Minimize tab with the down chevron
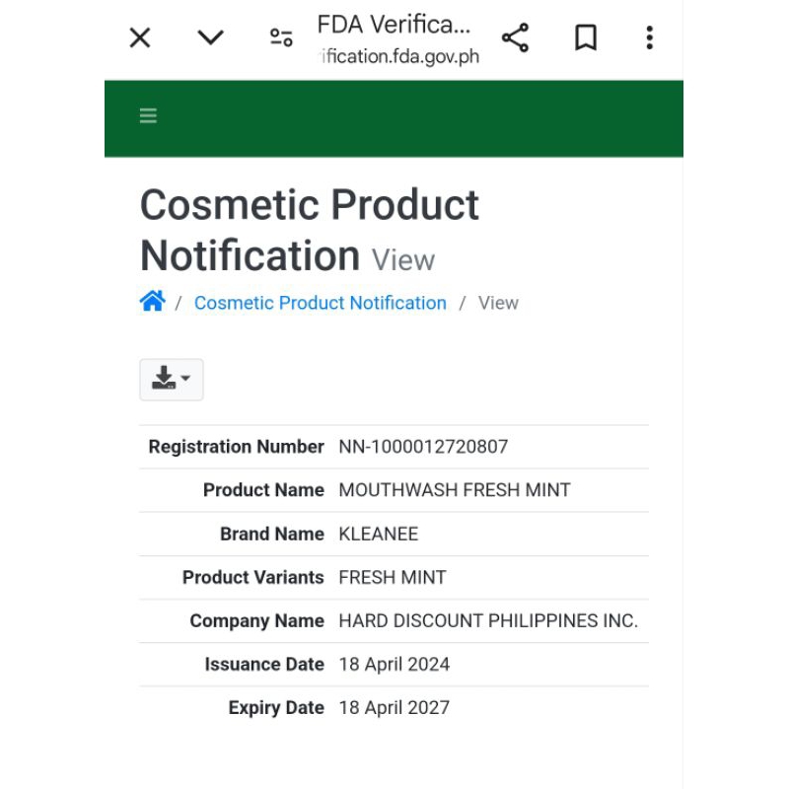Viewport: 789px width, 789px height. click(x=210, y=38)
